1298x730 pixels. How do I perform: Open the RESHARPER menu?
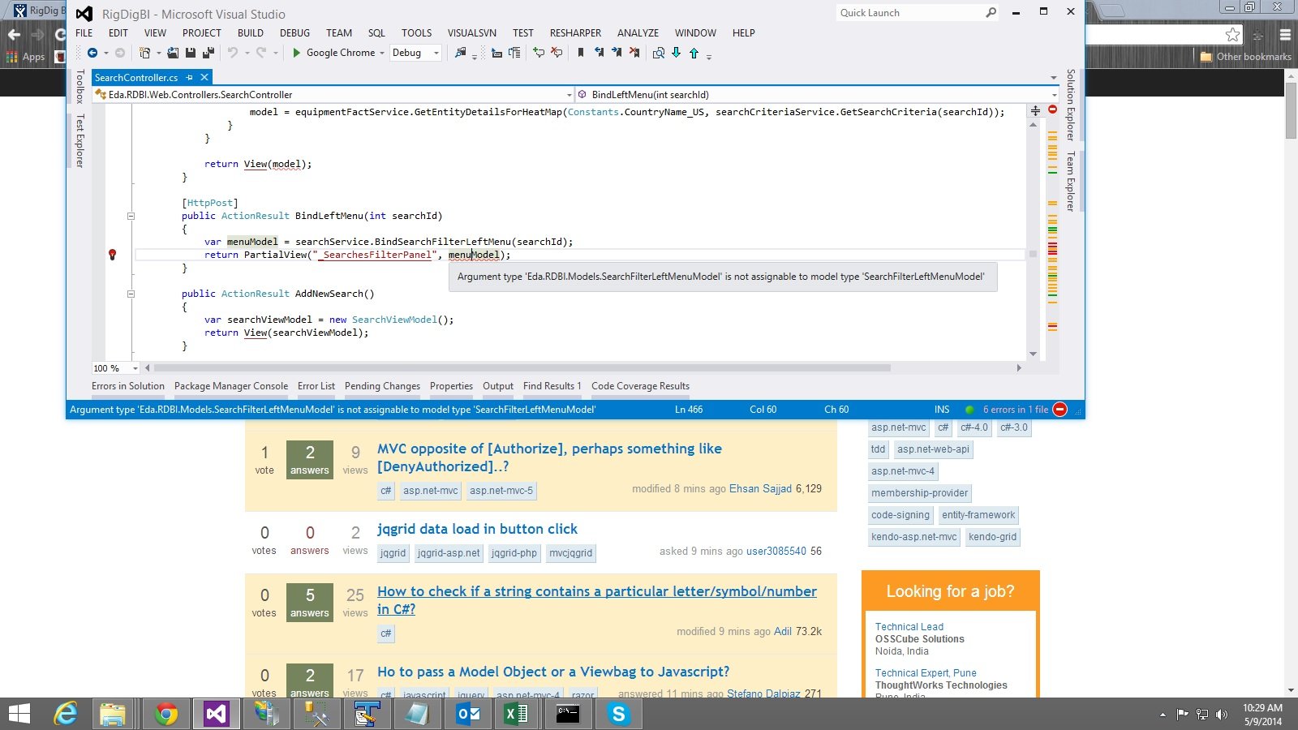(x=575, y=33)
